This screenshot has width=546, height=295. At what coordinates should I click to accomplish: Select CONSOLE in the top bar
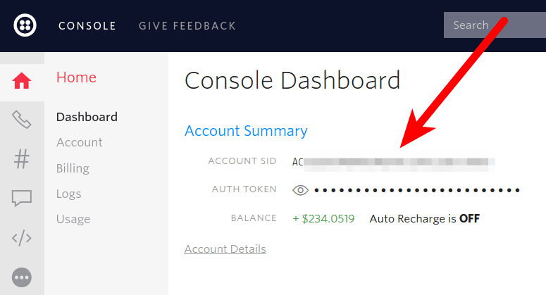pyautogui.click(x=87, y=26)
